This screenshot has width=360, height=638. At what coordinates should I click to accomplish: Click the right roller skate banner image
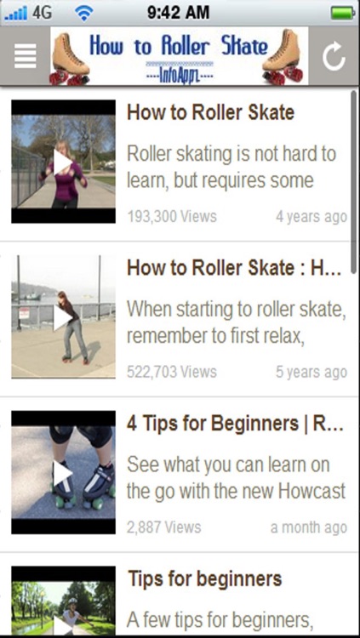click(283, 56)
